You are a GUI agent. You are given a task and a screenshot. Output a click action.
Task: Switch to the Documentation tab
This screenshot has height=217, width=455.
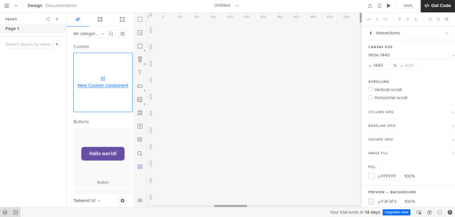click(x=61, y=6)
